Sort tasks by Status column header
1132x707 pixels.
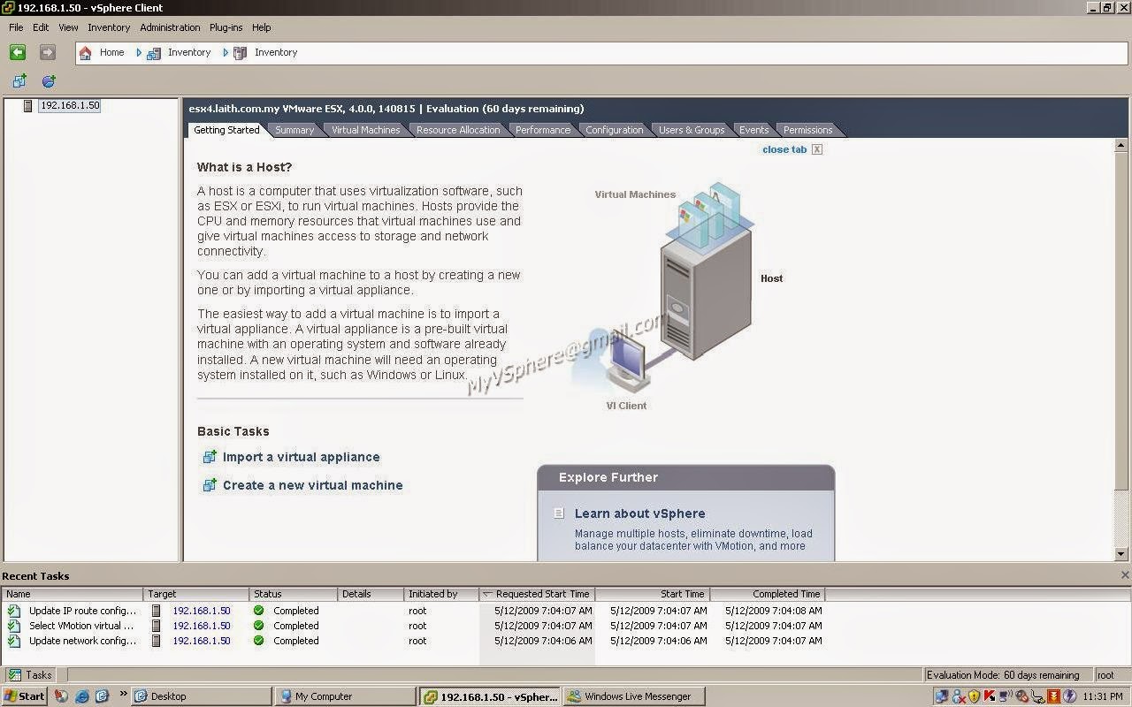point(294,594)
